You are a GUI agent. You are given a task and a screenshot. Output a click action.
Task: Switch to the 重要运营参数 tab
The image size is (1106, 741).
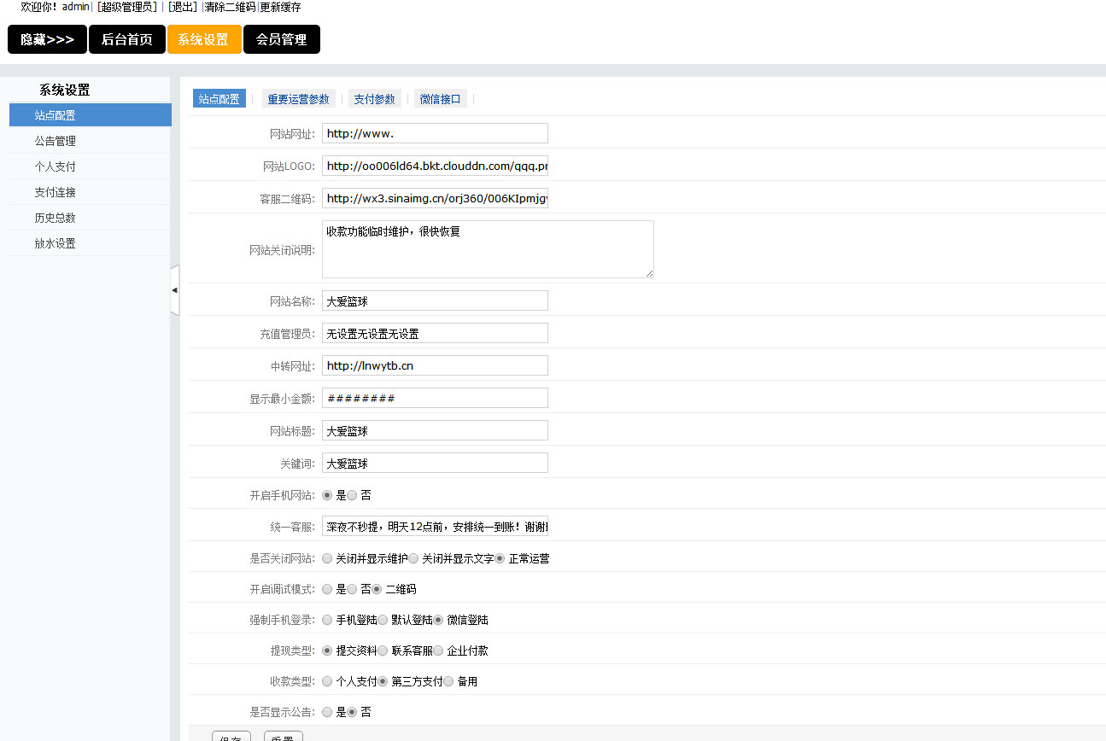click(298, 98)
